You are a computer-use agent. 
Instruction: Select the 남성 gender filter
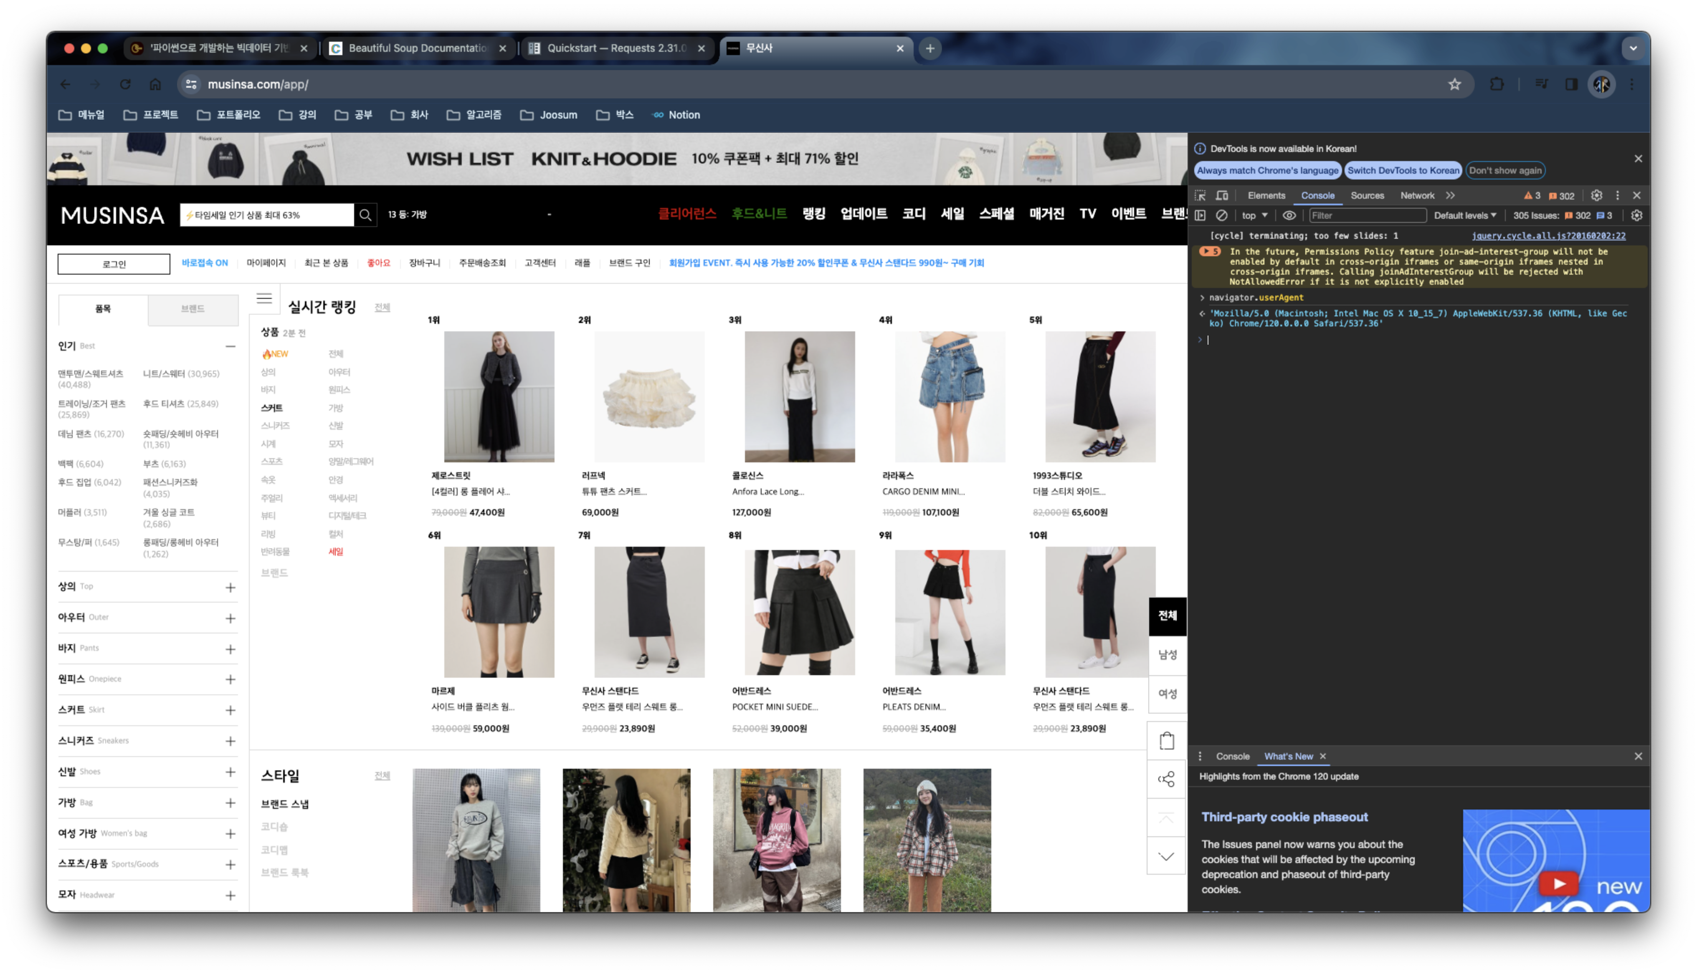[x=1168, y=655]
